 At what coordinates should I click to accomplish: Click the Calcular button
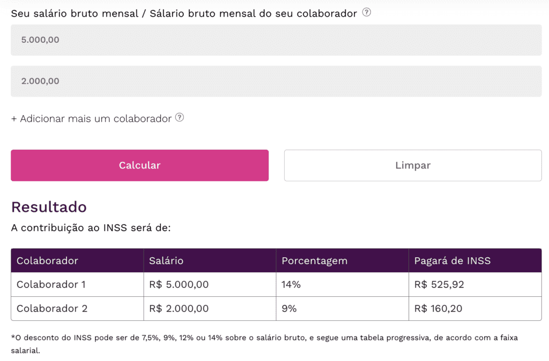[140, 165]
